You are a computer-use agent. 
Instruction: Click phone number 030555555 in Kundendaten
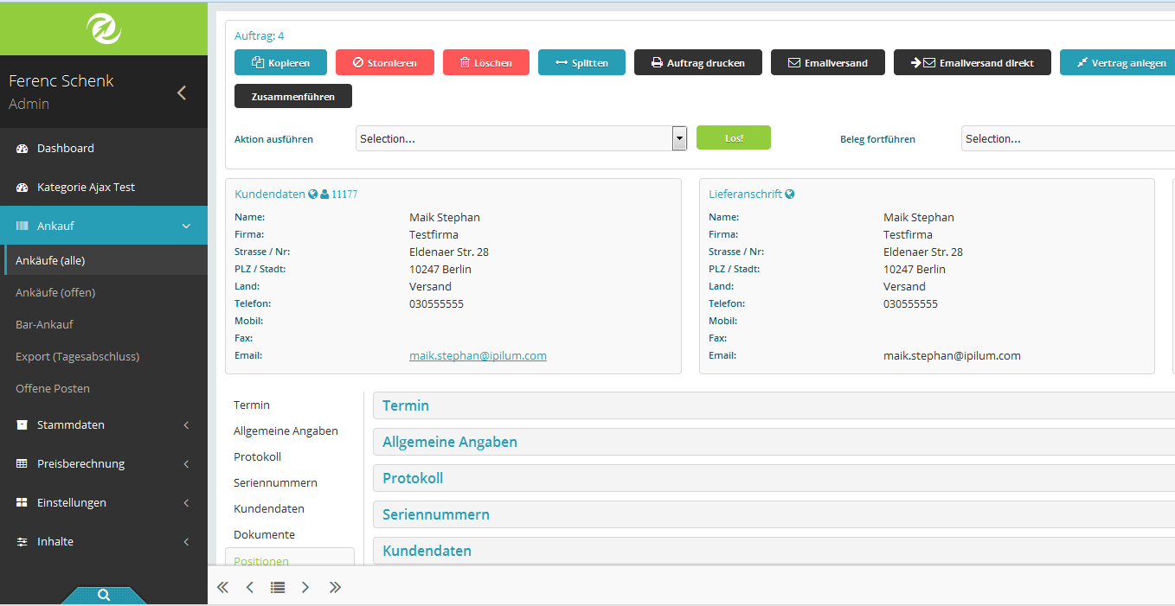pyautogui.click(x=436, y=303)
